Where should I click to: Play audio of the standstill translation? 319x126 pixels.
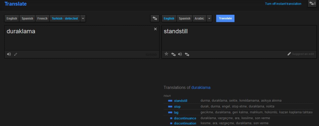coord(180,54)
